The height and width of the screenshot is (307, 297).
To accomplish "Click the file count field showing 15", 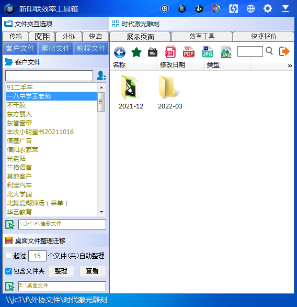I will coord(37,256).
